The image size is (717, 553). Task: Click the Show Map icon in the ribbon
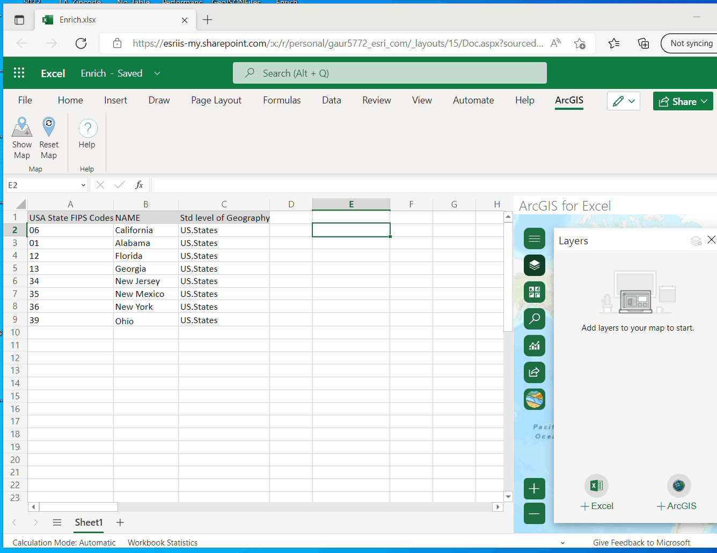[22, 128]
